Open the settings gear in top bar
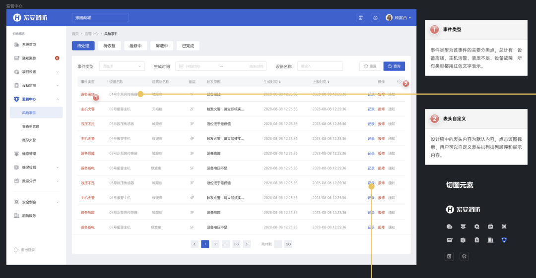 click(x=375, y=18)
